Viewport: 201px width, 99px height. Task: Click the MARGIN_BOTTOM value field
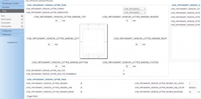tap(59, 66)
